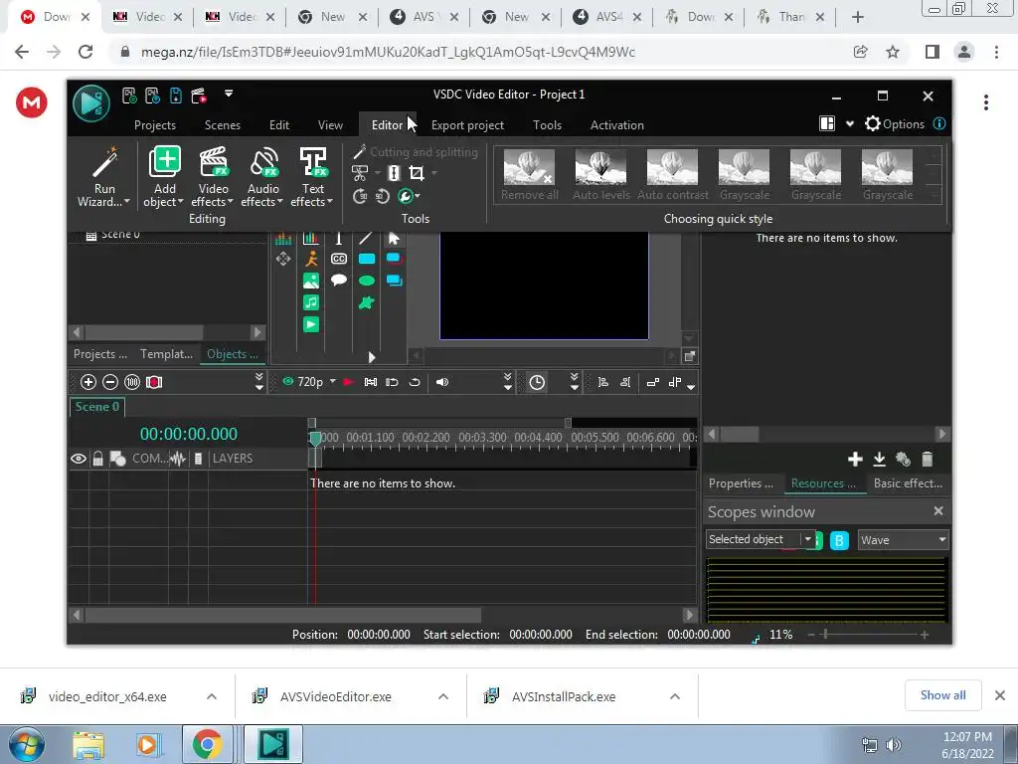Add a closed caption subtitle object

point(338,259)
